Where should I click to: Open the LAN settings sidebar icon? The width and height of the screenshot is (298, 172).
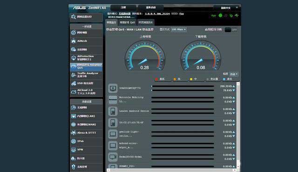74,116
